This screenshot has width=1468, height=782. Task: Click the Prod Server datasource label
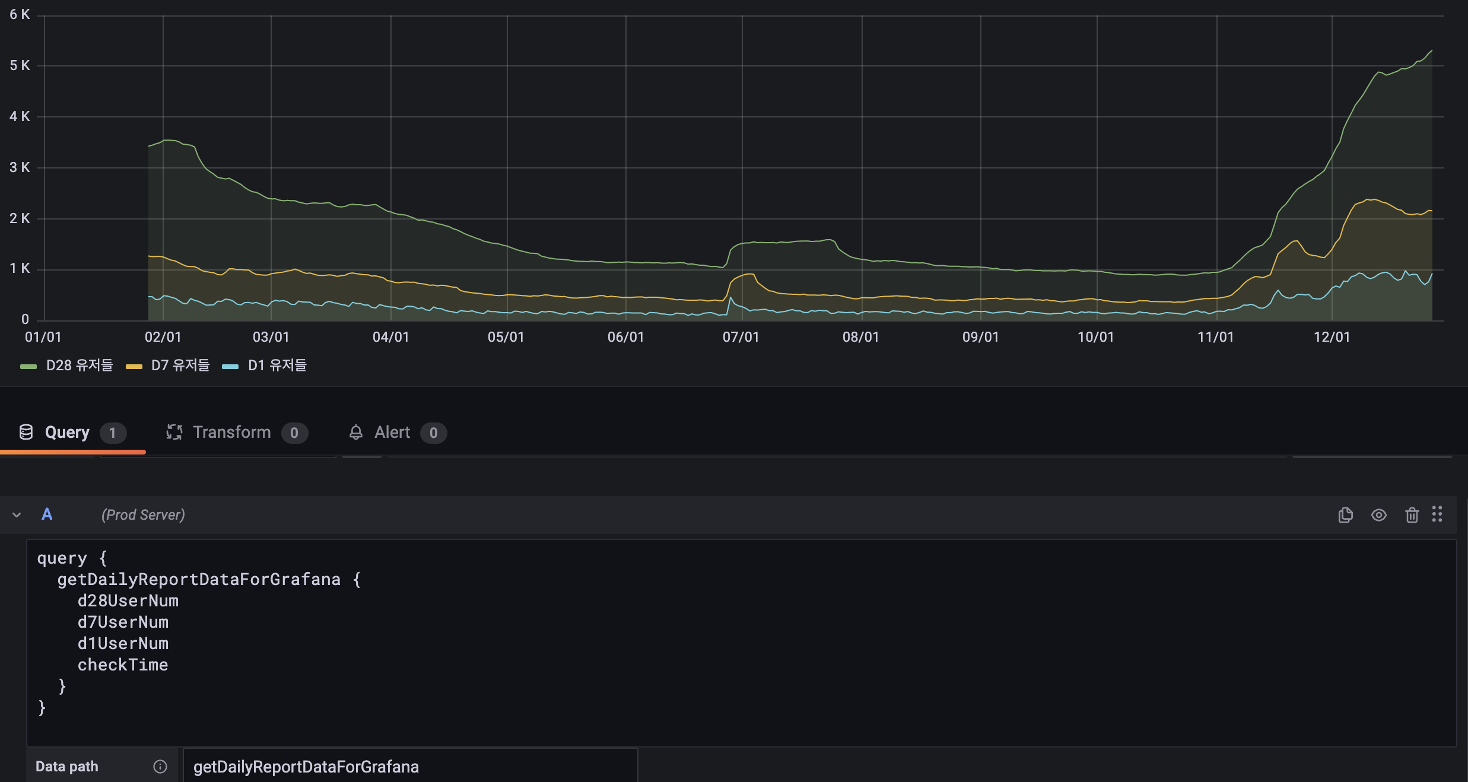143,515
